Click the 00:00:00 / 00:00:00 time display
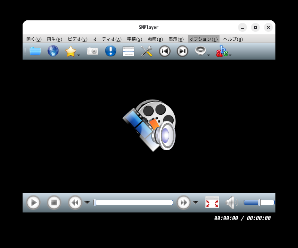Image resolution: width=298 pixels, height=248 pixels. point(242,218)
